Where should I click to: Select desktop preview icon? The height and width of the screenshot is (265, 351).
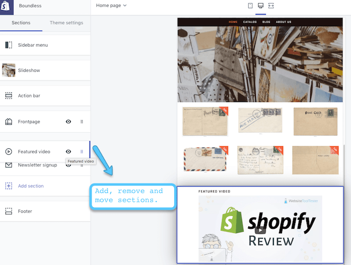pyautogui.click(x=260, y=6)
